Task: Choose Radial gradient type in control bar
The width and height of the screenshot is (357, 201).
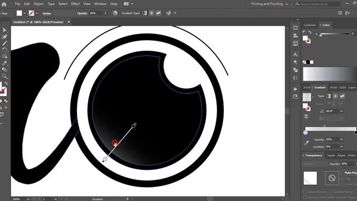Action: click(151, 13)
